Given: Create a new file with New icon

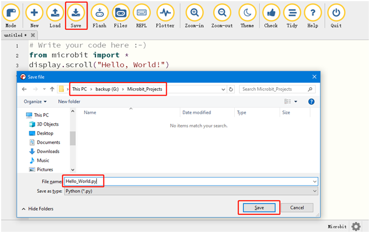Looking at the screenshot, I should [x=35, y=15].
